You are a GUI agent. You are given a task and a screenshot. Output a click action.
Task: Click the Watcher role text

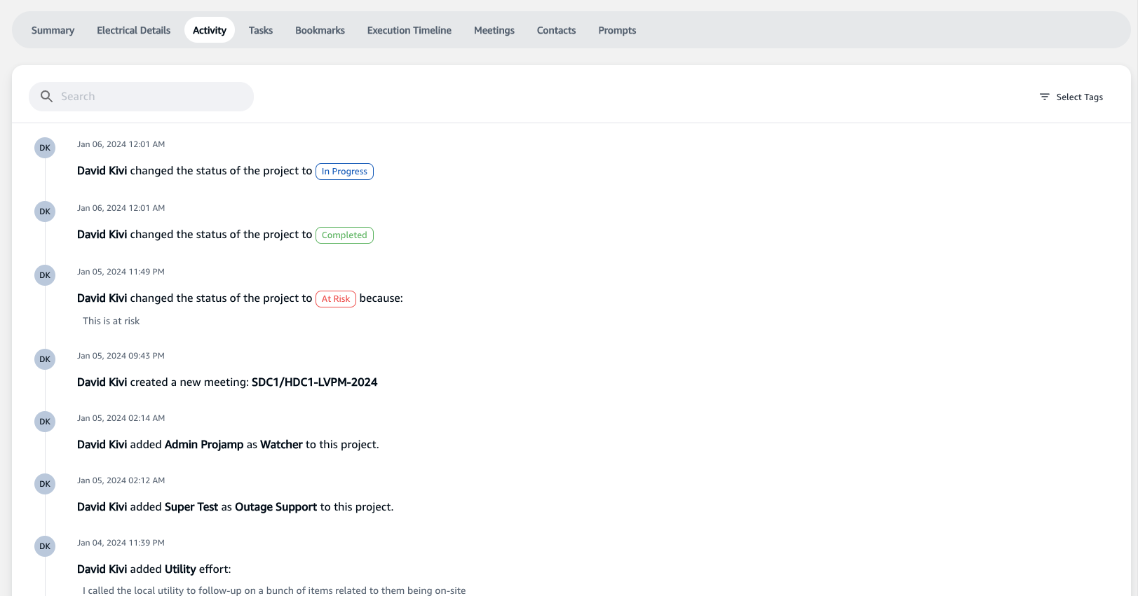click(x=281, y=445)
